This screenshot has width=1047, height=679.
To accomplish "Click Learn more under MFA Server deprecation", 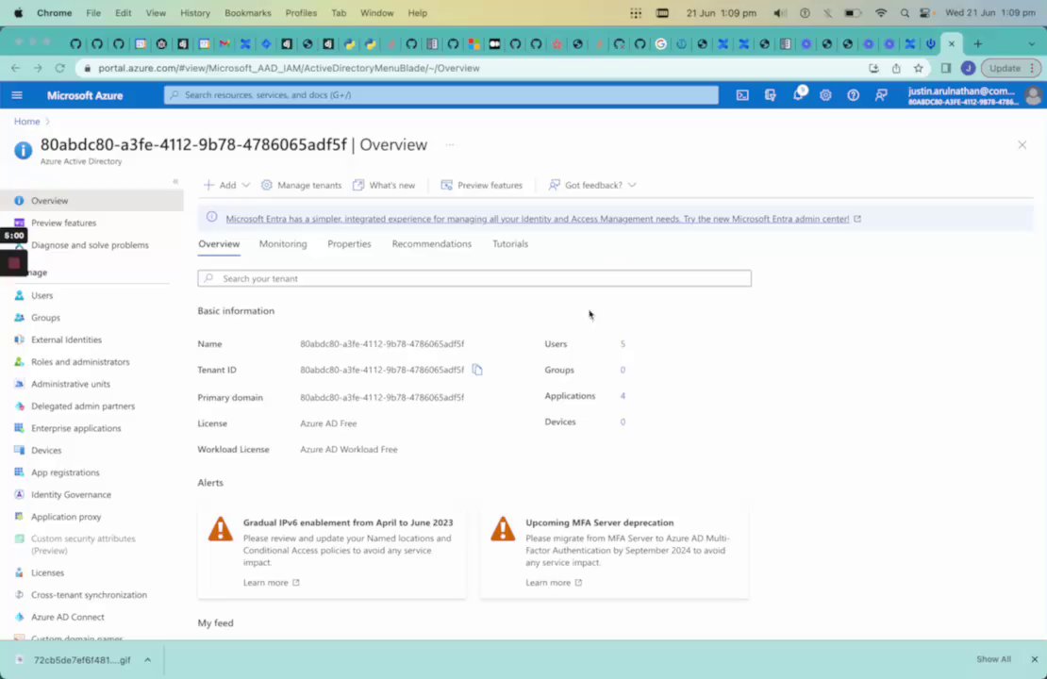I will coord(554,582).
